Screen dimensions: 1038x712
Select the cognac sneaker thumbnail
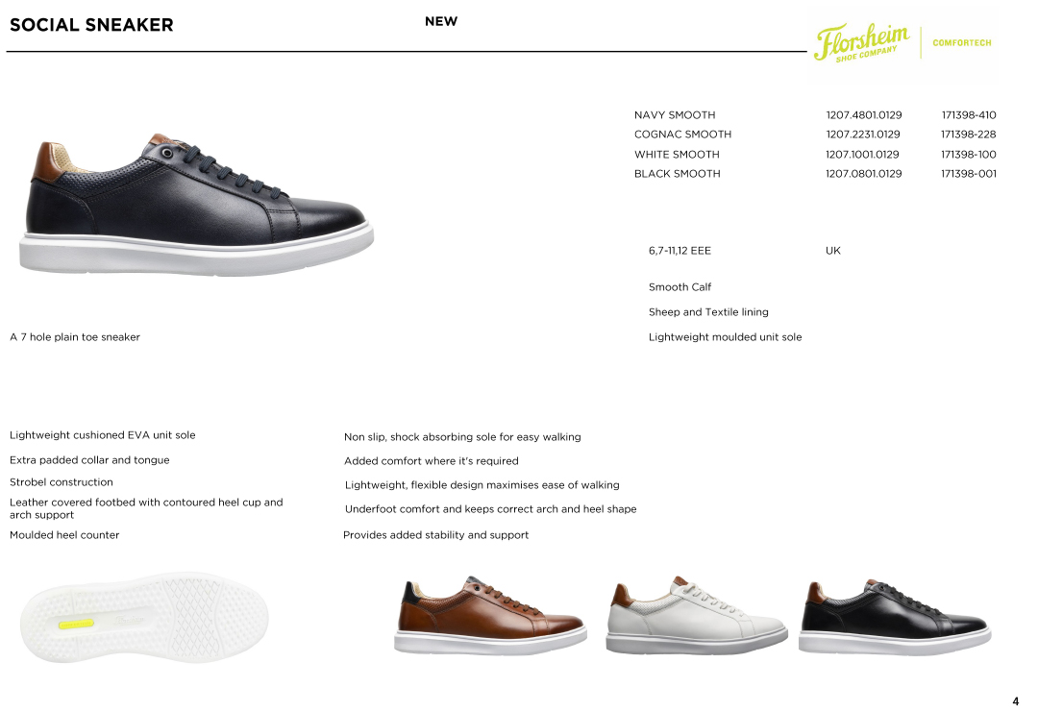click(x=490, y=615)
